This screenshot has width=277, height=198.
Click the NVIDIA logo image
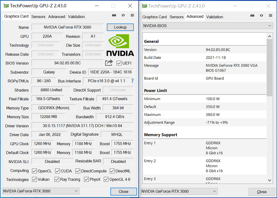(120, 45)
